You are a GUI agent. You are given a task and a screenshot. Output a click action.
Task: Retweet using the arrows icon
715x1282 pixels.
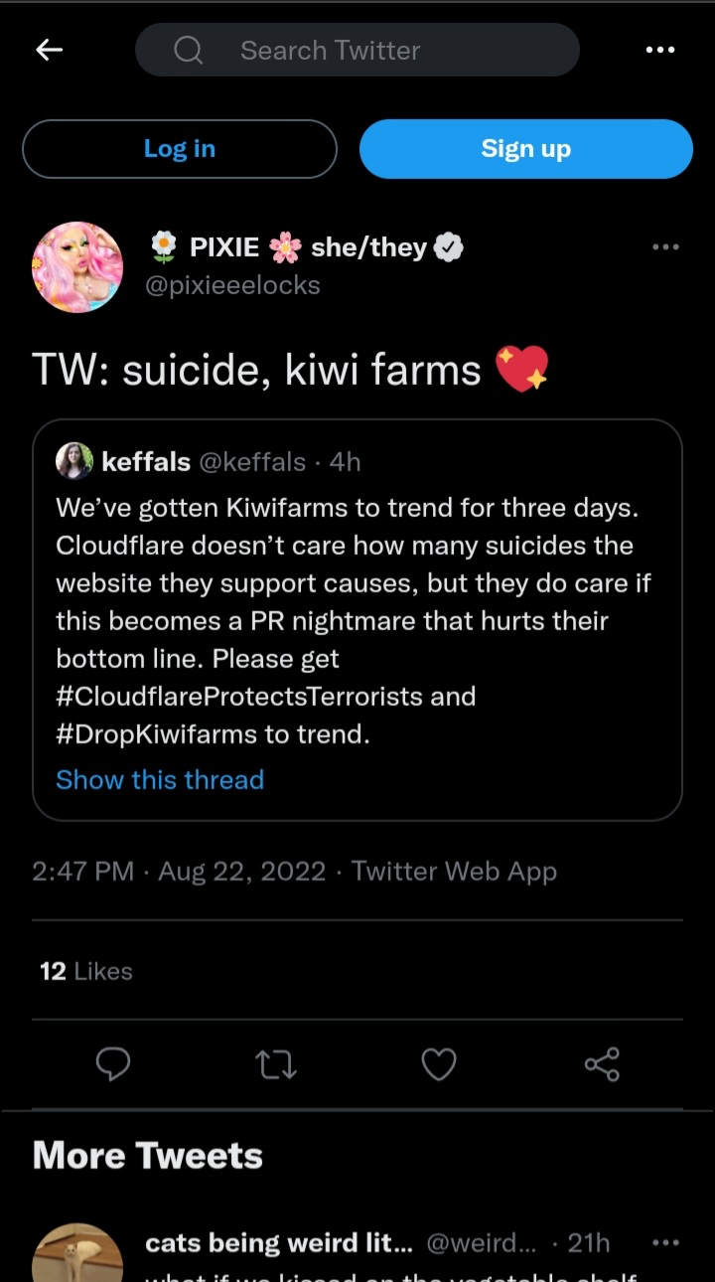coord(276,1065)
